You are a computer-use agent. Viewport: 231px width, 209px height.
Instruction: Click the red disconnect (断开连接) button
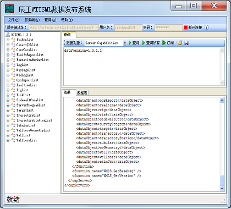click(193, 28)
